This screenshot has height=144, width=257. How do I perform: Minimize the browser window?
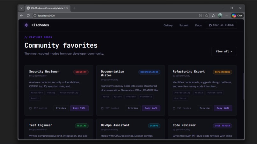[223, 8]
